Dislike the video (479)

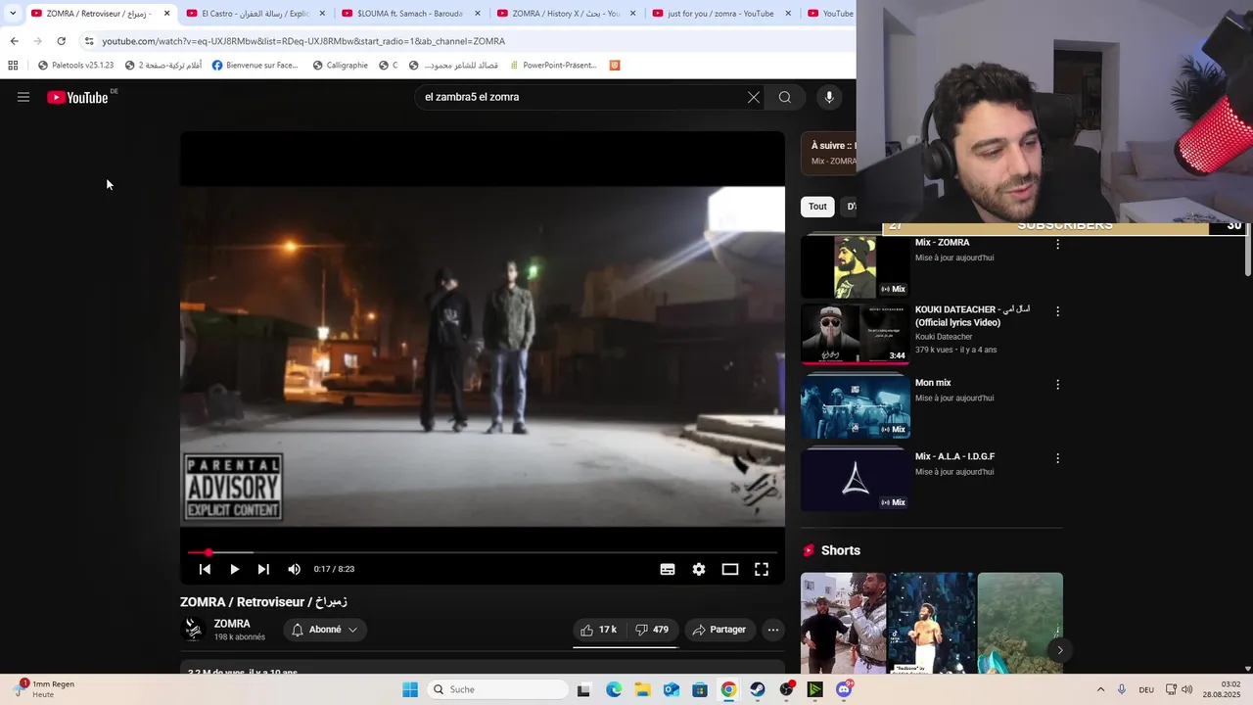(x=652, y=630)
